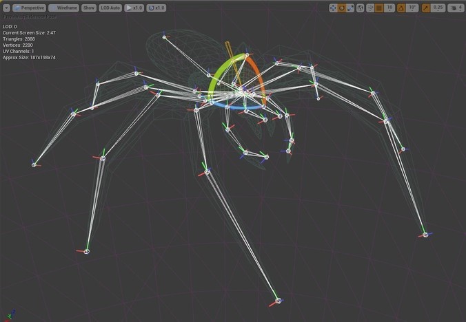Open the Perspective view menu
Screen dimensions: 466x322
pyautogui.click(x=29, y=8)
